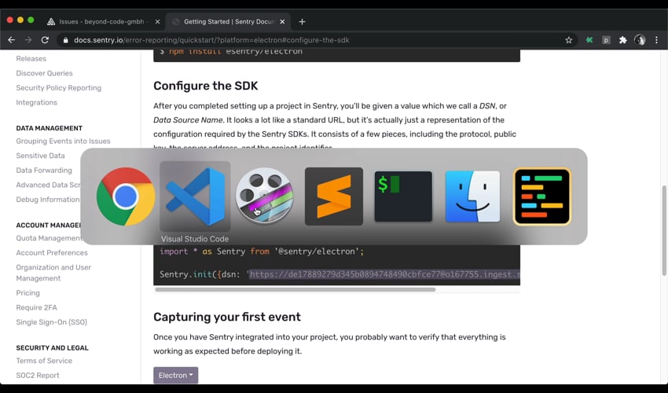Switch to Visual Studio Code in the app switcher
Viewport: 668px width, 393px height.
195,196
